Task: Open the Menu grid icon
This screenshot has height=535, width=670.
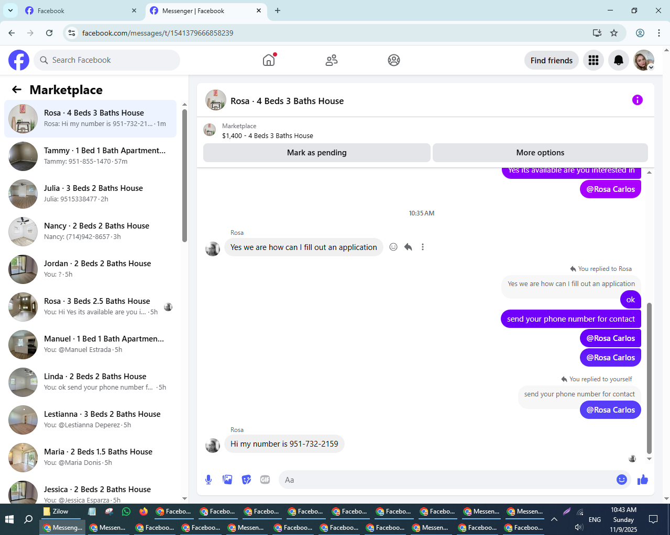Action: [x=594, y=60]
